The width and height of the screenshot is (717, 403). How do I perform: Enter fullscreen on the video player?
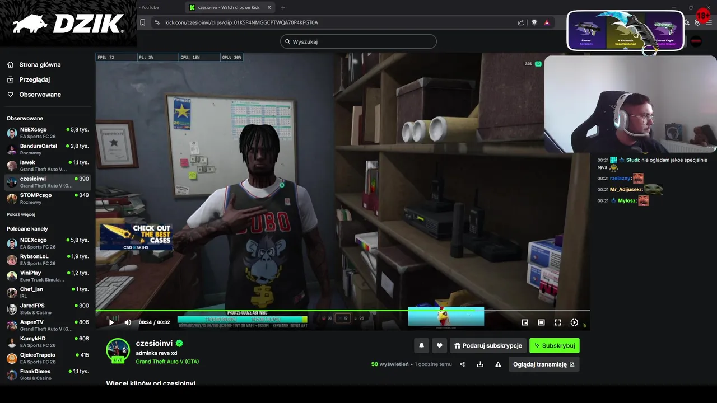click(x=558, y=322)
